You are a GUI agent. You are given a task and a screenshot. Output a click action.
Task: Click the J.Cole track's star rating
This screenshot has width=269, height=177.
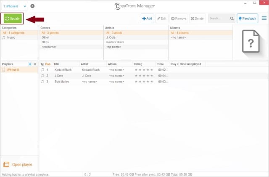pos(144,76)
